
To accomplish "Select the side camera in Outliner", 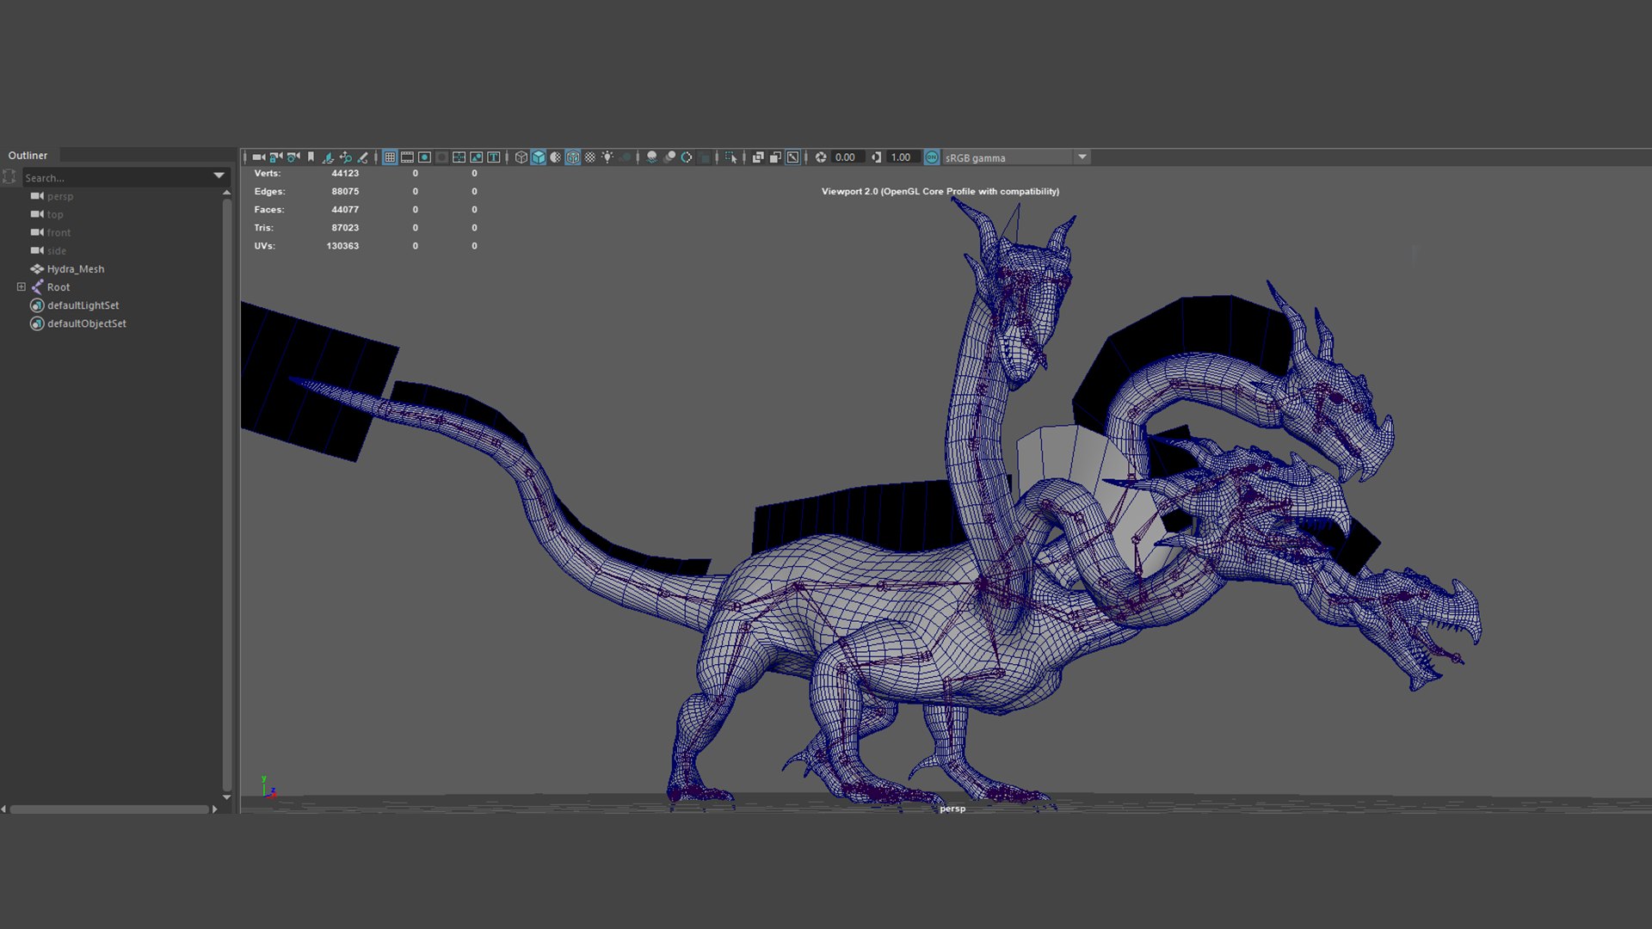I will point(57,250).
